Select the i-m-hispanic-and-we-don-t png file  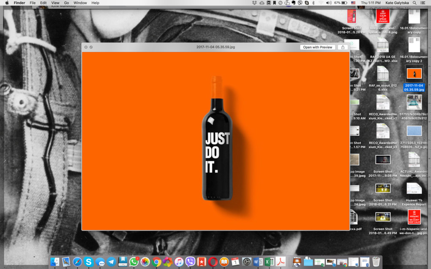pos(414,223)
